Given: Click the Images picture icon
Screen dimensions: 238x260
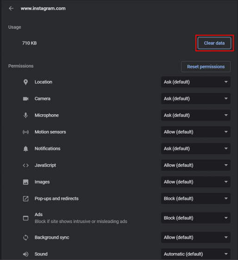Looking at the screenshot, I should click(x=25, y=182).
